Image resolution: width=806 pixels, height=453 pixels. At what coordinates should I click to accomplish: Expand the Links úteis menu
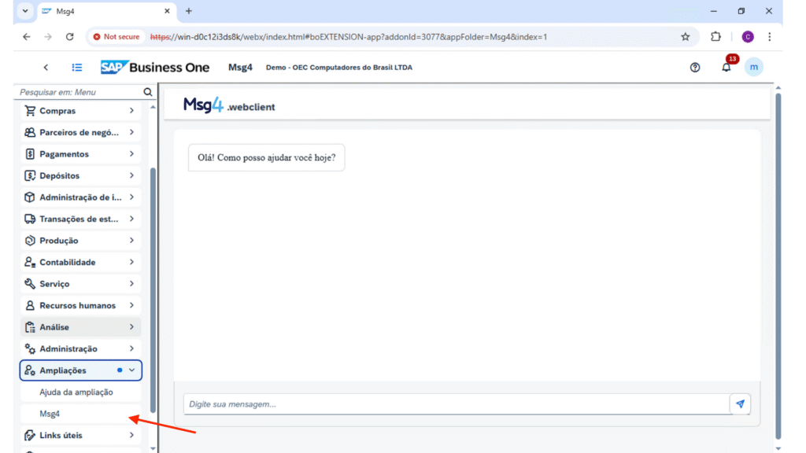[x=131, y=435]
